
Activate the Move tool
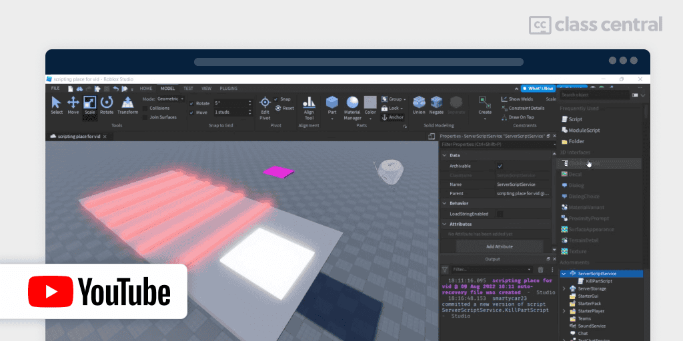73,106
